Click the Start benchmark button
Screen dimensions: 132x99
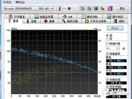point(115,28)
